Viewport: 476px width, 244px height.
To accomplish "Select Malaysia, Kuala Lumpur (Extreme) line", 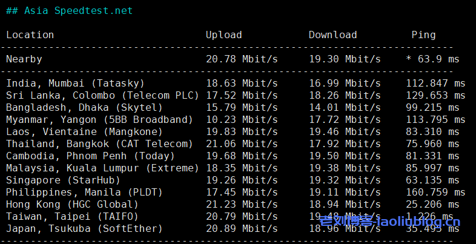I will click(102, 168).
